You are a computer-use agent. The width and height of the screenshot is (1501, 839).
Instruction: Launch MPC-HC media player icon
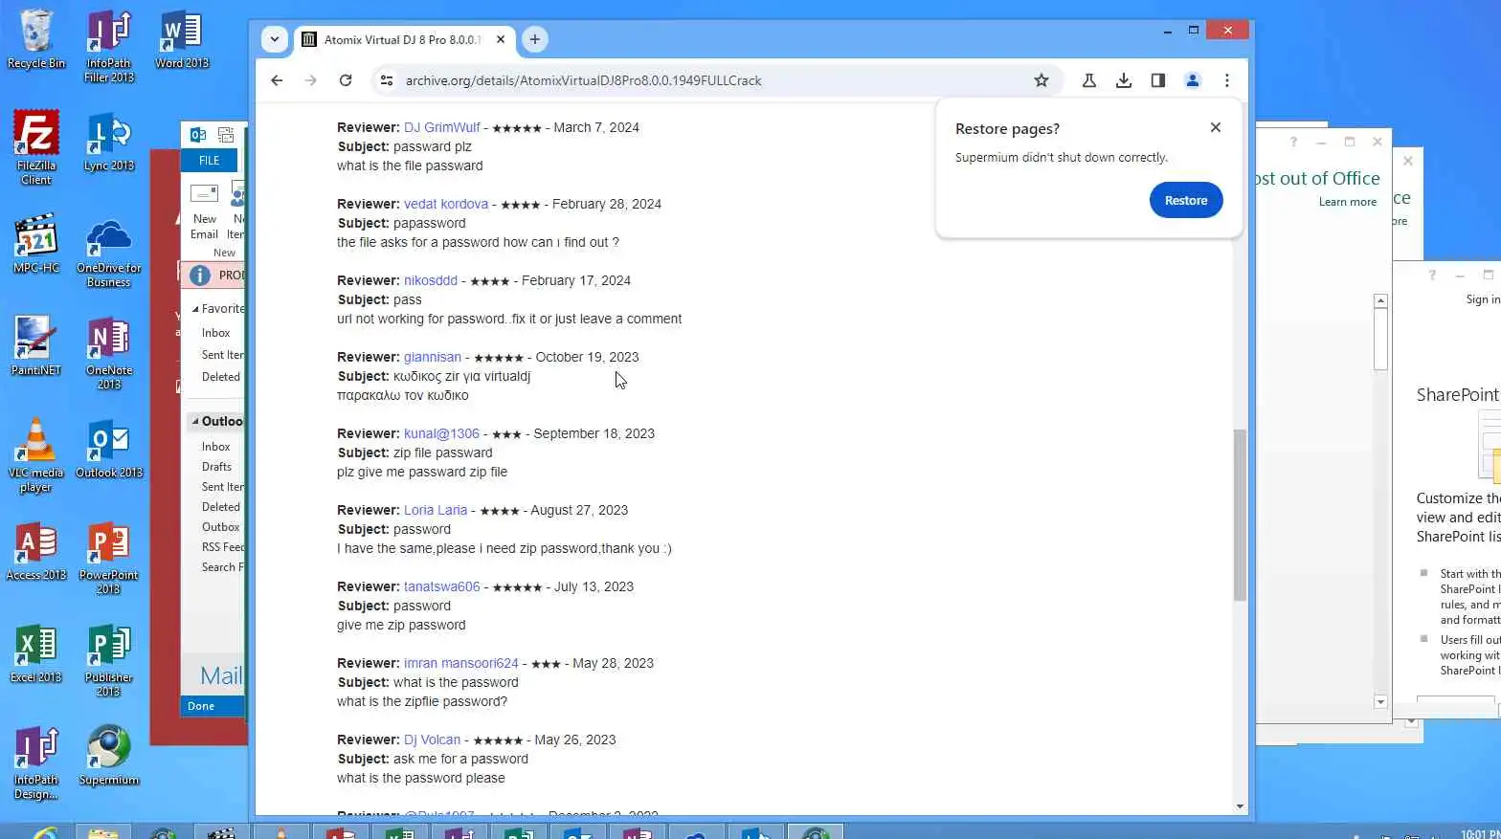point(36,244)
